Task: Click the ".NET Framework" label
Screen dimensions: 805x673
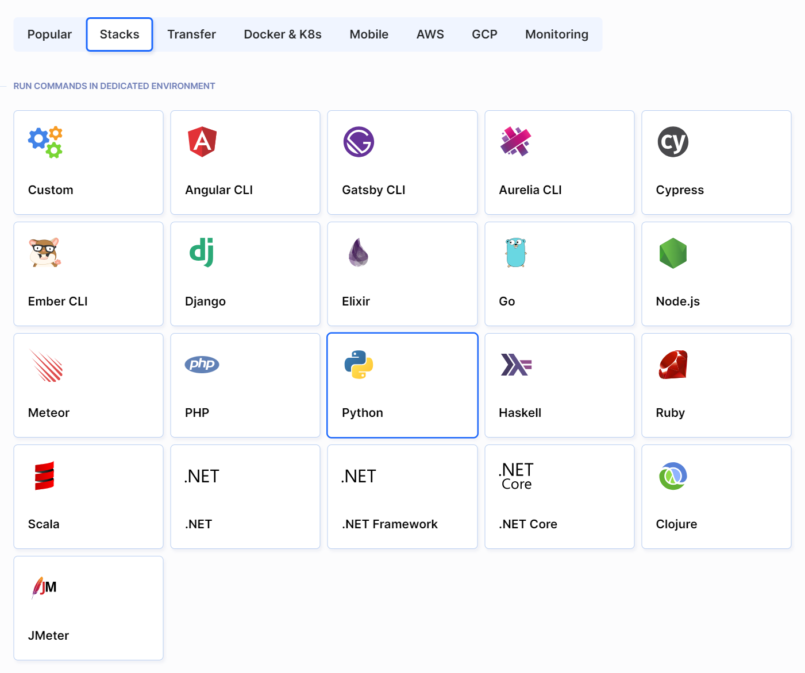Action: (390, 524)
